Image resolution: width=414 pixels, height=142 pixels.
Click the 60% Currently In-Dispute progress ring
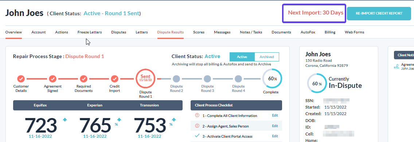click(317, 84)
